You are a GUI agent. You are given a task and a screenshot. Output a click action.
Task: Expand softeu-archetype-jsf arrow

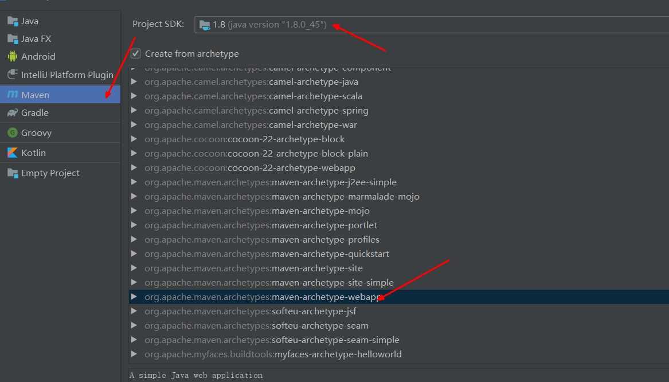coord(134,311)
